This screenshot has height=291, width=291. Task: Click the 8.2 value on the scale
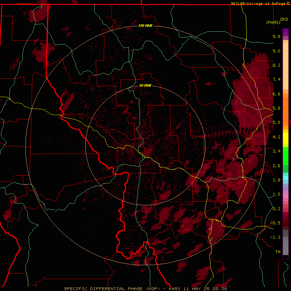(276, 65)
